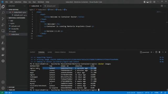Change language mode HTML
Viewport: 168px width, 94px height.
[156, 93]
